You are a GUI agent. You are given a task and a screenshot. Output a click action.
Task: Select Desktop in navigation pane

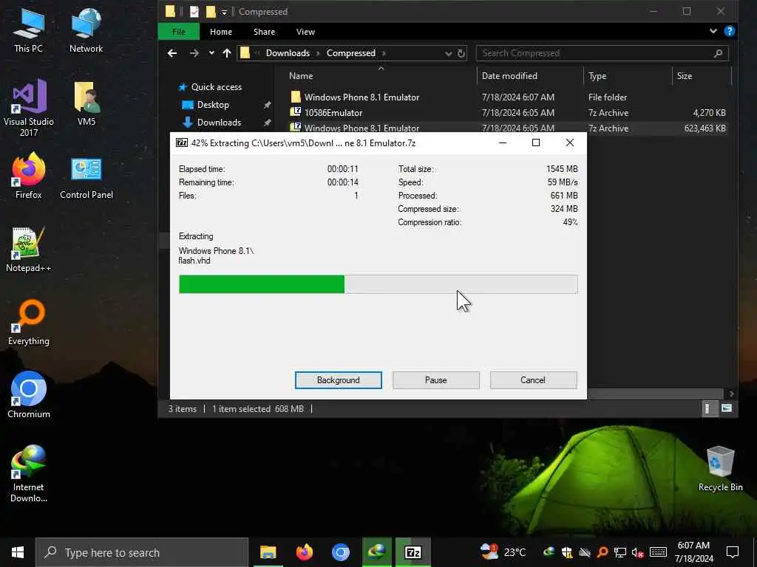(213, 105)
